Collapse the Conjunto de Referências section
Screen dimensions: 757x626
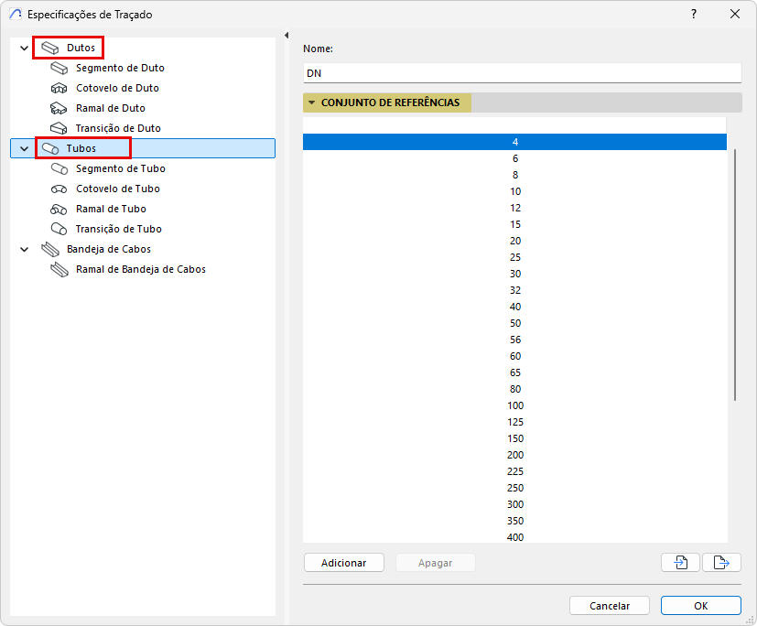[311, 103]
